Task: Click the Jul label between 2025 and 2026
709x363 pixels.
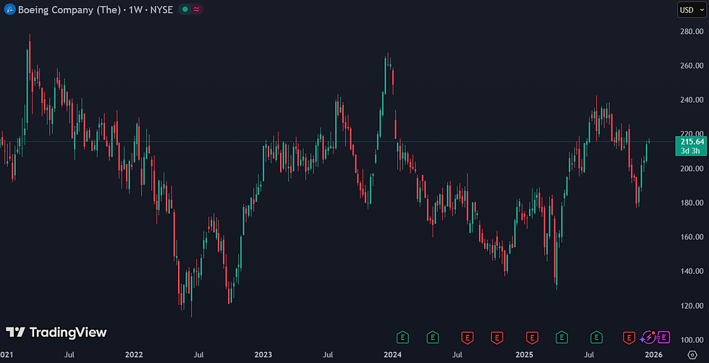Action: [x=590, y=355]
